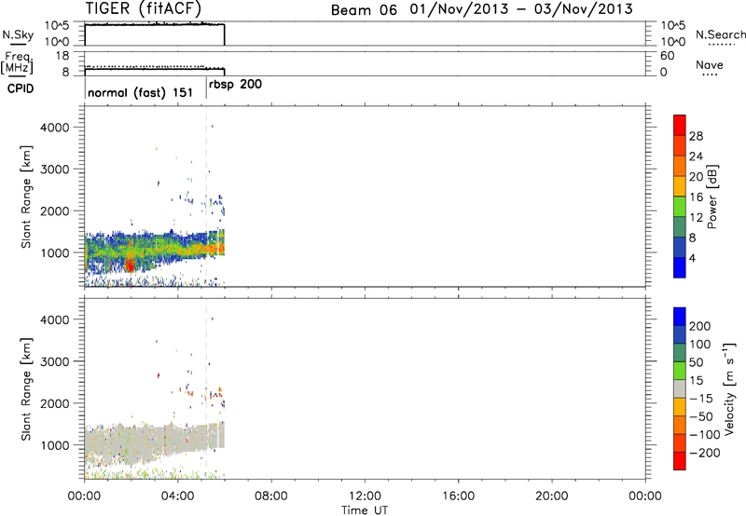This screenshot has height=516, width=746.
Task: Click the 04:00 time axis label
Action: (x=178, y=496)
